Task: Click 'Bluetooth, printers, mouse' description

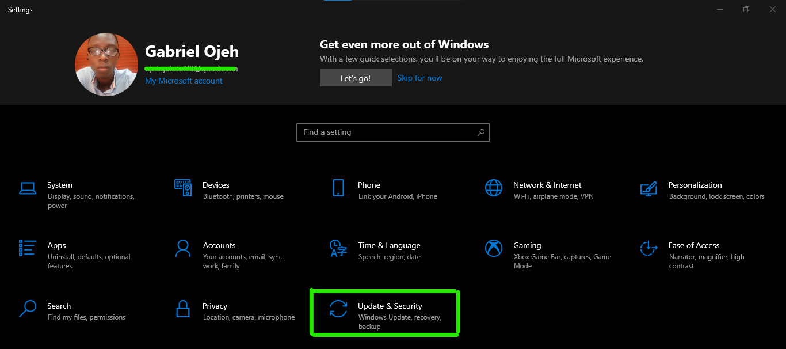Action: coord(243,196)
